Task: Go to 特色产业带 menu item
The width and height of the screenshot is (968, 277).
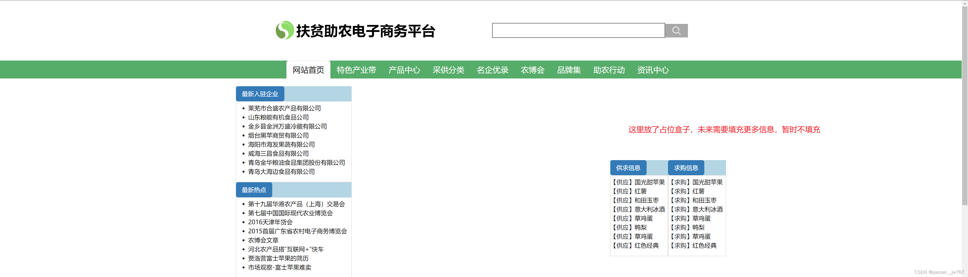Action: coord(356,70)
